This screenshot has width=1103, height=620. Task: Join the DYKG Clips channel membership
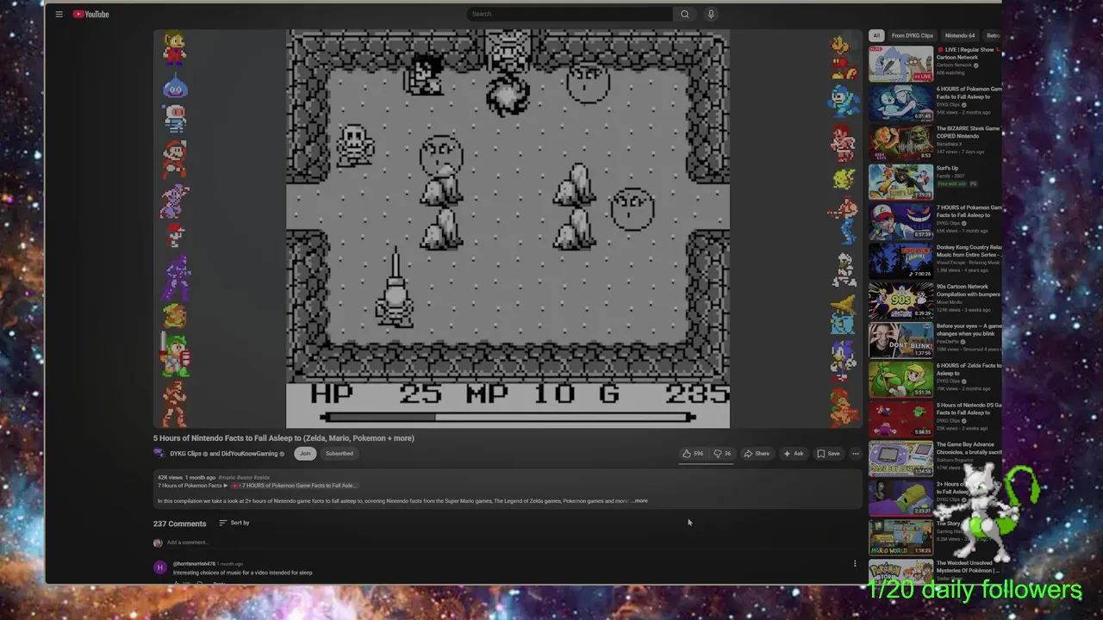[x=305, y=454]
